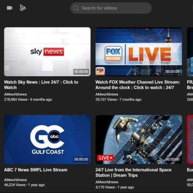Click '4,170 Views · 1 year ago' text
Viewport: 193px width, 193px height.
[x=115, y=187]
